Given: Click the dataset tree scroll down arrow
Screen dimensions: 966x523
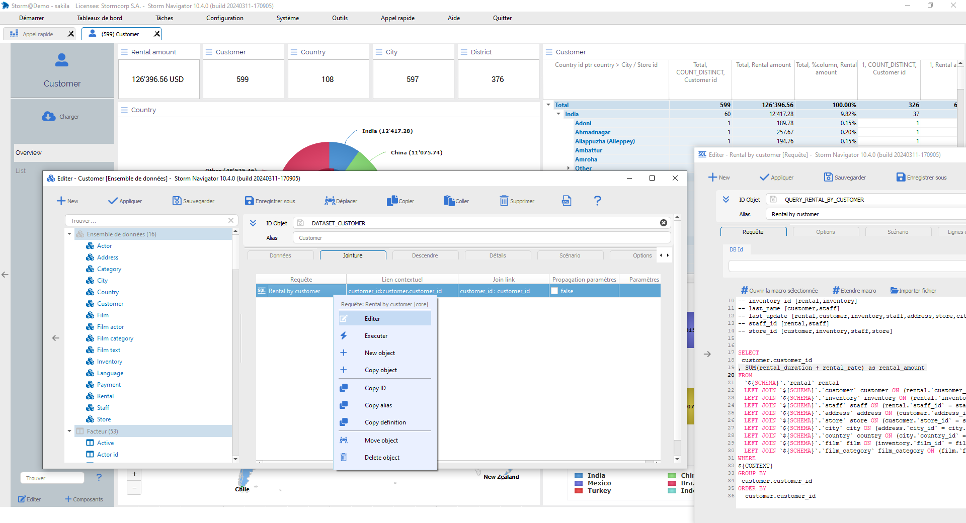Looking at the screenshot, I should click(235, 459).
